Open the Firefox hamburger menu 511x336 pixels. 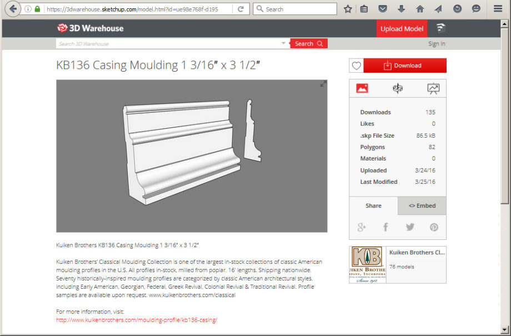click(498, 9)
